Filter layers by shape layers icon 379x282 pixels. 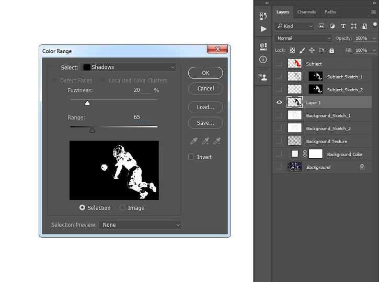click(x=353, y=26)
